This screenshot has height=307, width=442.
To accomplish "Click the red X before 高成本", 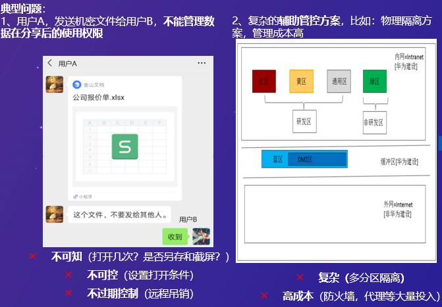I will click(264, 295).
